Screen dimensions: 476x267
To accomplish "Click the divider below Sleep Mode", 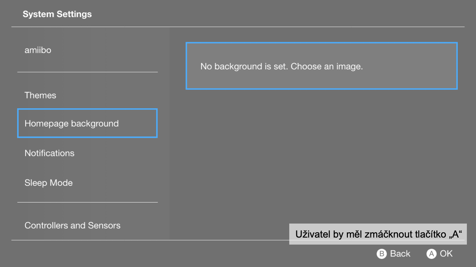I will click(x=87, y=202).
